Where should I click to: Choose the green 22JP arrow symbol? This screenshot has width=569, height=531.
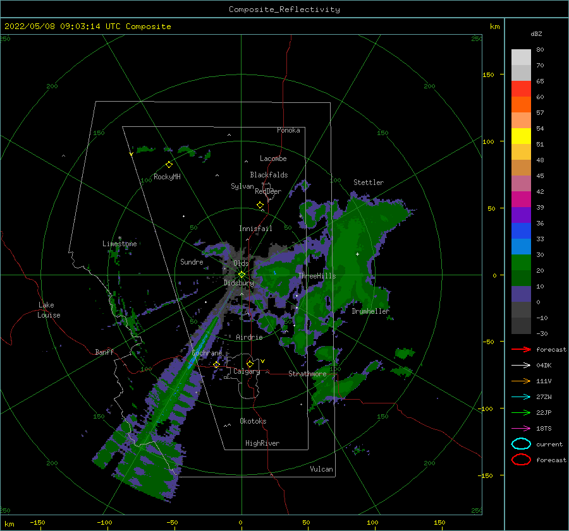521,412
